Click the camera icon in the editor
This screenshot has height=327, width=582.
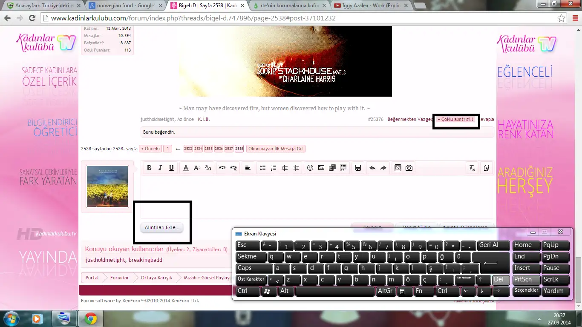tap(409, 168)
